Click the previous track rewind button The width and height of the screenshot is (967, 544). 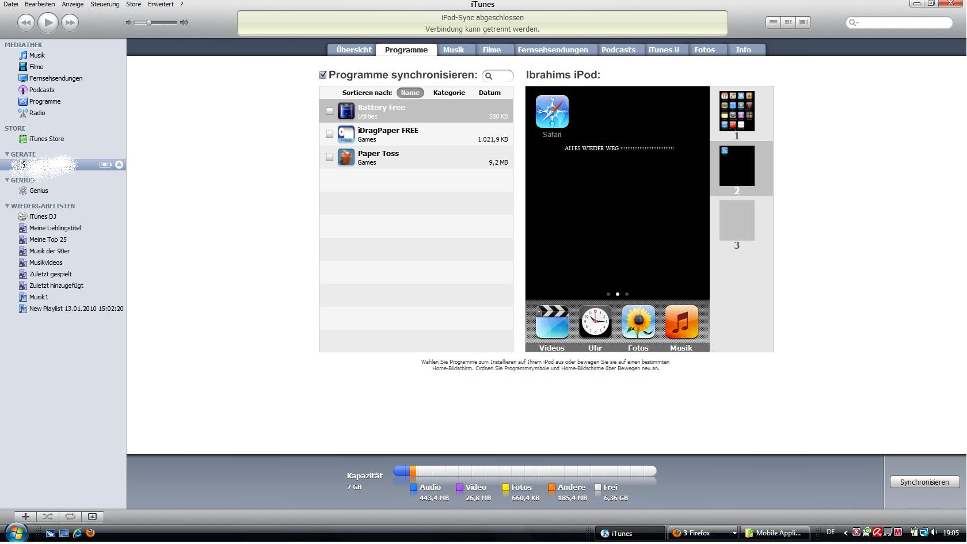click(x=26, y=22)
